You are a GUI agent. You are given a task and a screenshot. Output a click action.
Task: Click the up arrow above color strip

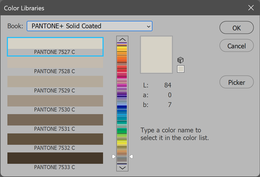tap(122, 40)
